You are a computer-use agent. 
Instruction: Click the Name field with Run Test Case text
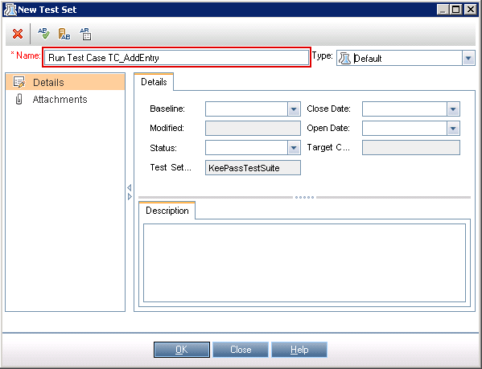tap(176, 57)
